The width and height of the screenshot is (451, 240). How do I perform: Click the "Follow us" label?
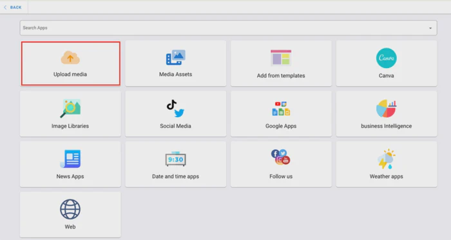pyautogui.click(x=281, y=176)
